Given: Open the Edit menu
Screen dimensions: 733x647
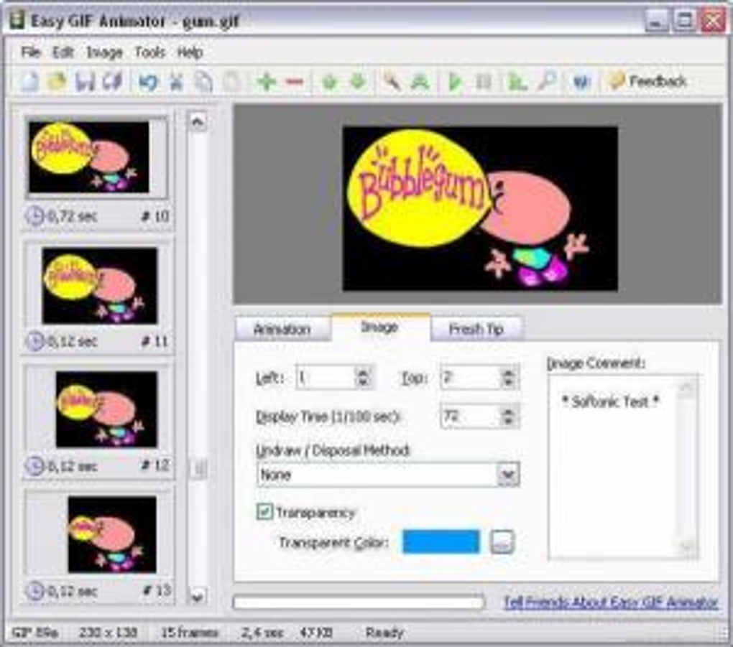Looking at the screenshot, I should tap(63, 52).
